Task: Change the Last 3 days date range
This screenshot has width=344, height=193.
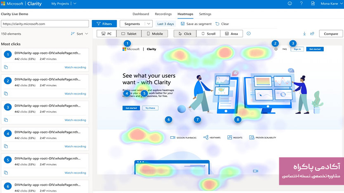Action: coord(165,24)
